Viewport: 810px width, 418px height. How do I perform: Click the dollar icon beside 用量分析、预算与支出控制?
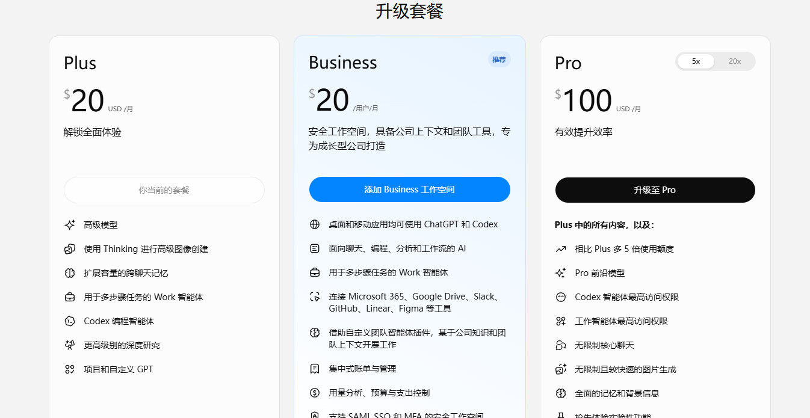point(315,393)
